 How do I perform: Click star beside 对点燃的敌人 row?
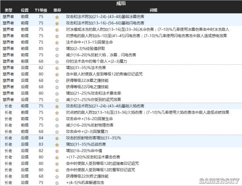pos(57,113)
